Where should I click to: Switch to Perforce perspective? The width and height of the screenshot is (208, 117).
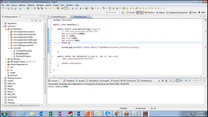pyautogui.click(x=149, y=12)
